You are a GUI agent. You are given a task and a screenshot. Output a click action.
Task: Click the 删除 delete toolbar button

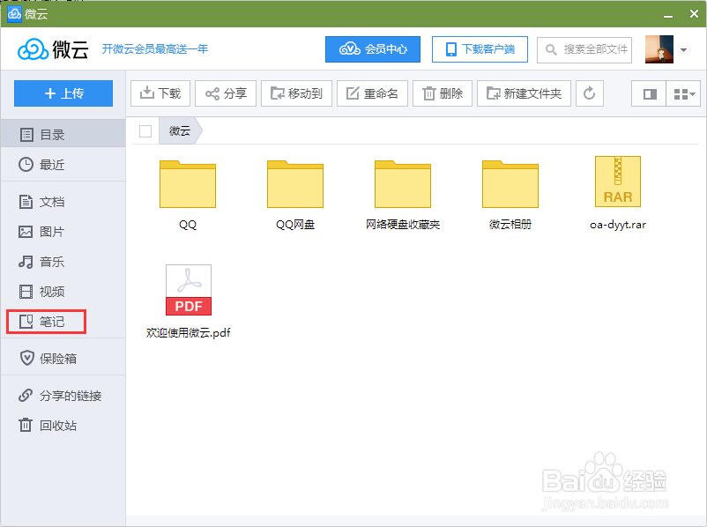[x=443, y=93]
